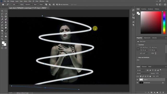Hide Layer 1 using its eye icon
This screenshot has height=94, width=167.
138,80
